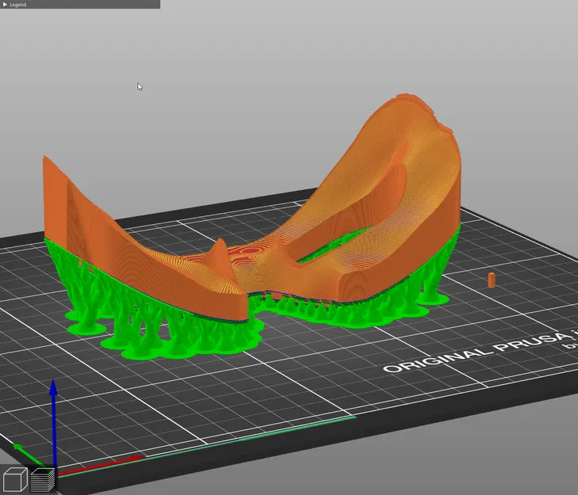Switch to 3D editor view cube icon
The height and width of the screenshot is (495, 578).
pyautogui.click(x=15, y=479)
